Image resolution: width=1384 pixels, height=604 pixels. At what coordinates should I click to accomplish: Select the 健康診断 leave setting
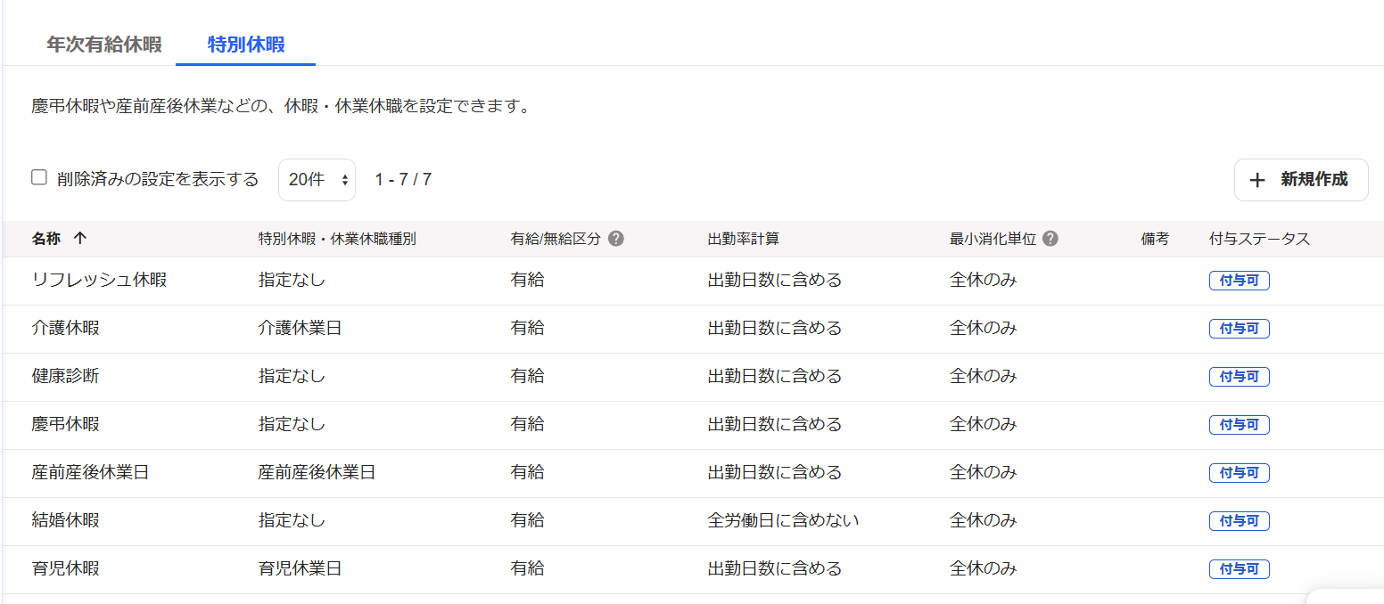65,376
